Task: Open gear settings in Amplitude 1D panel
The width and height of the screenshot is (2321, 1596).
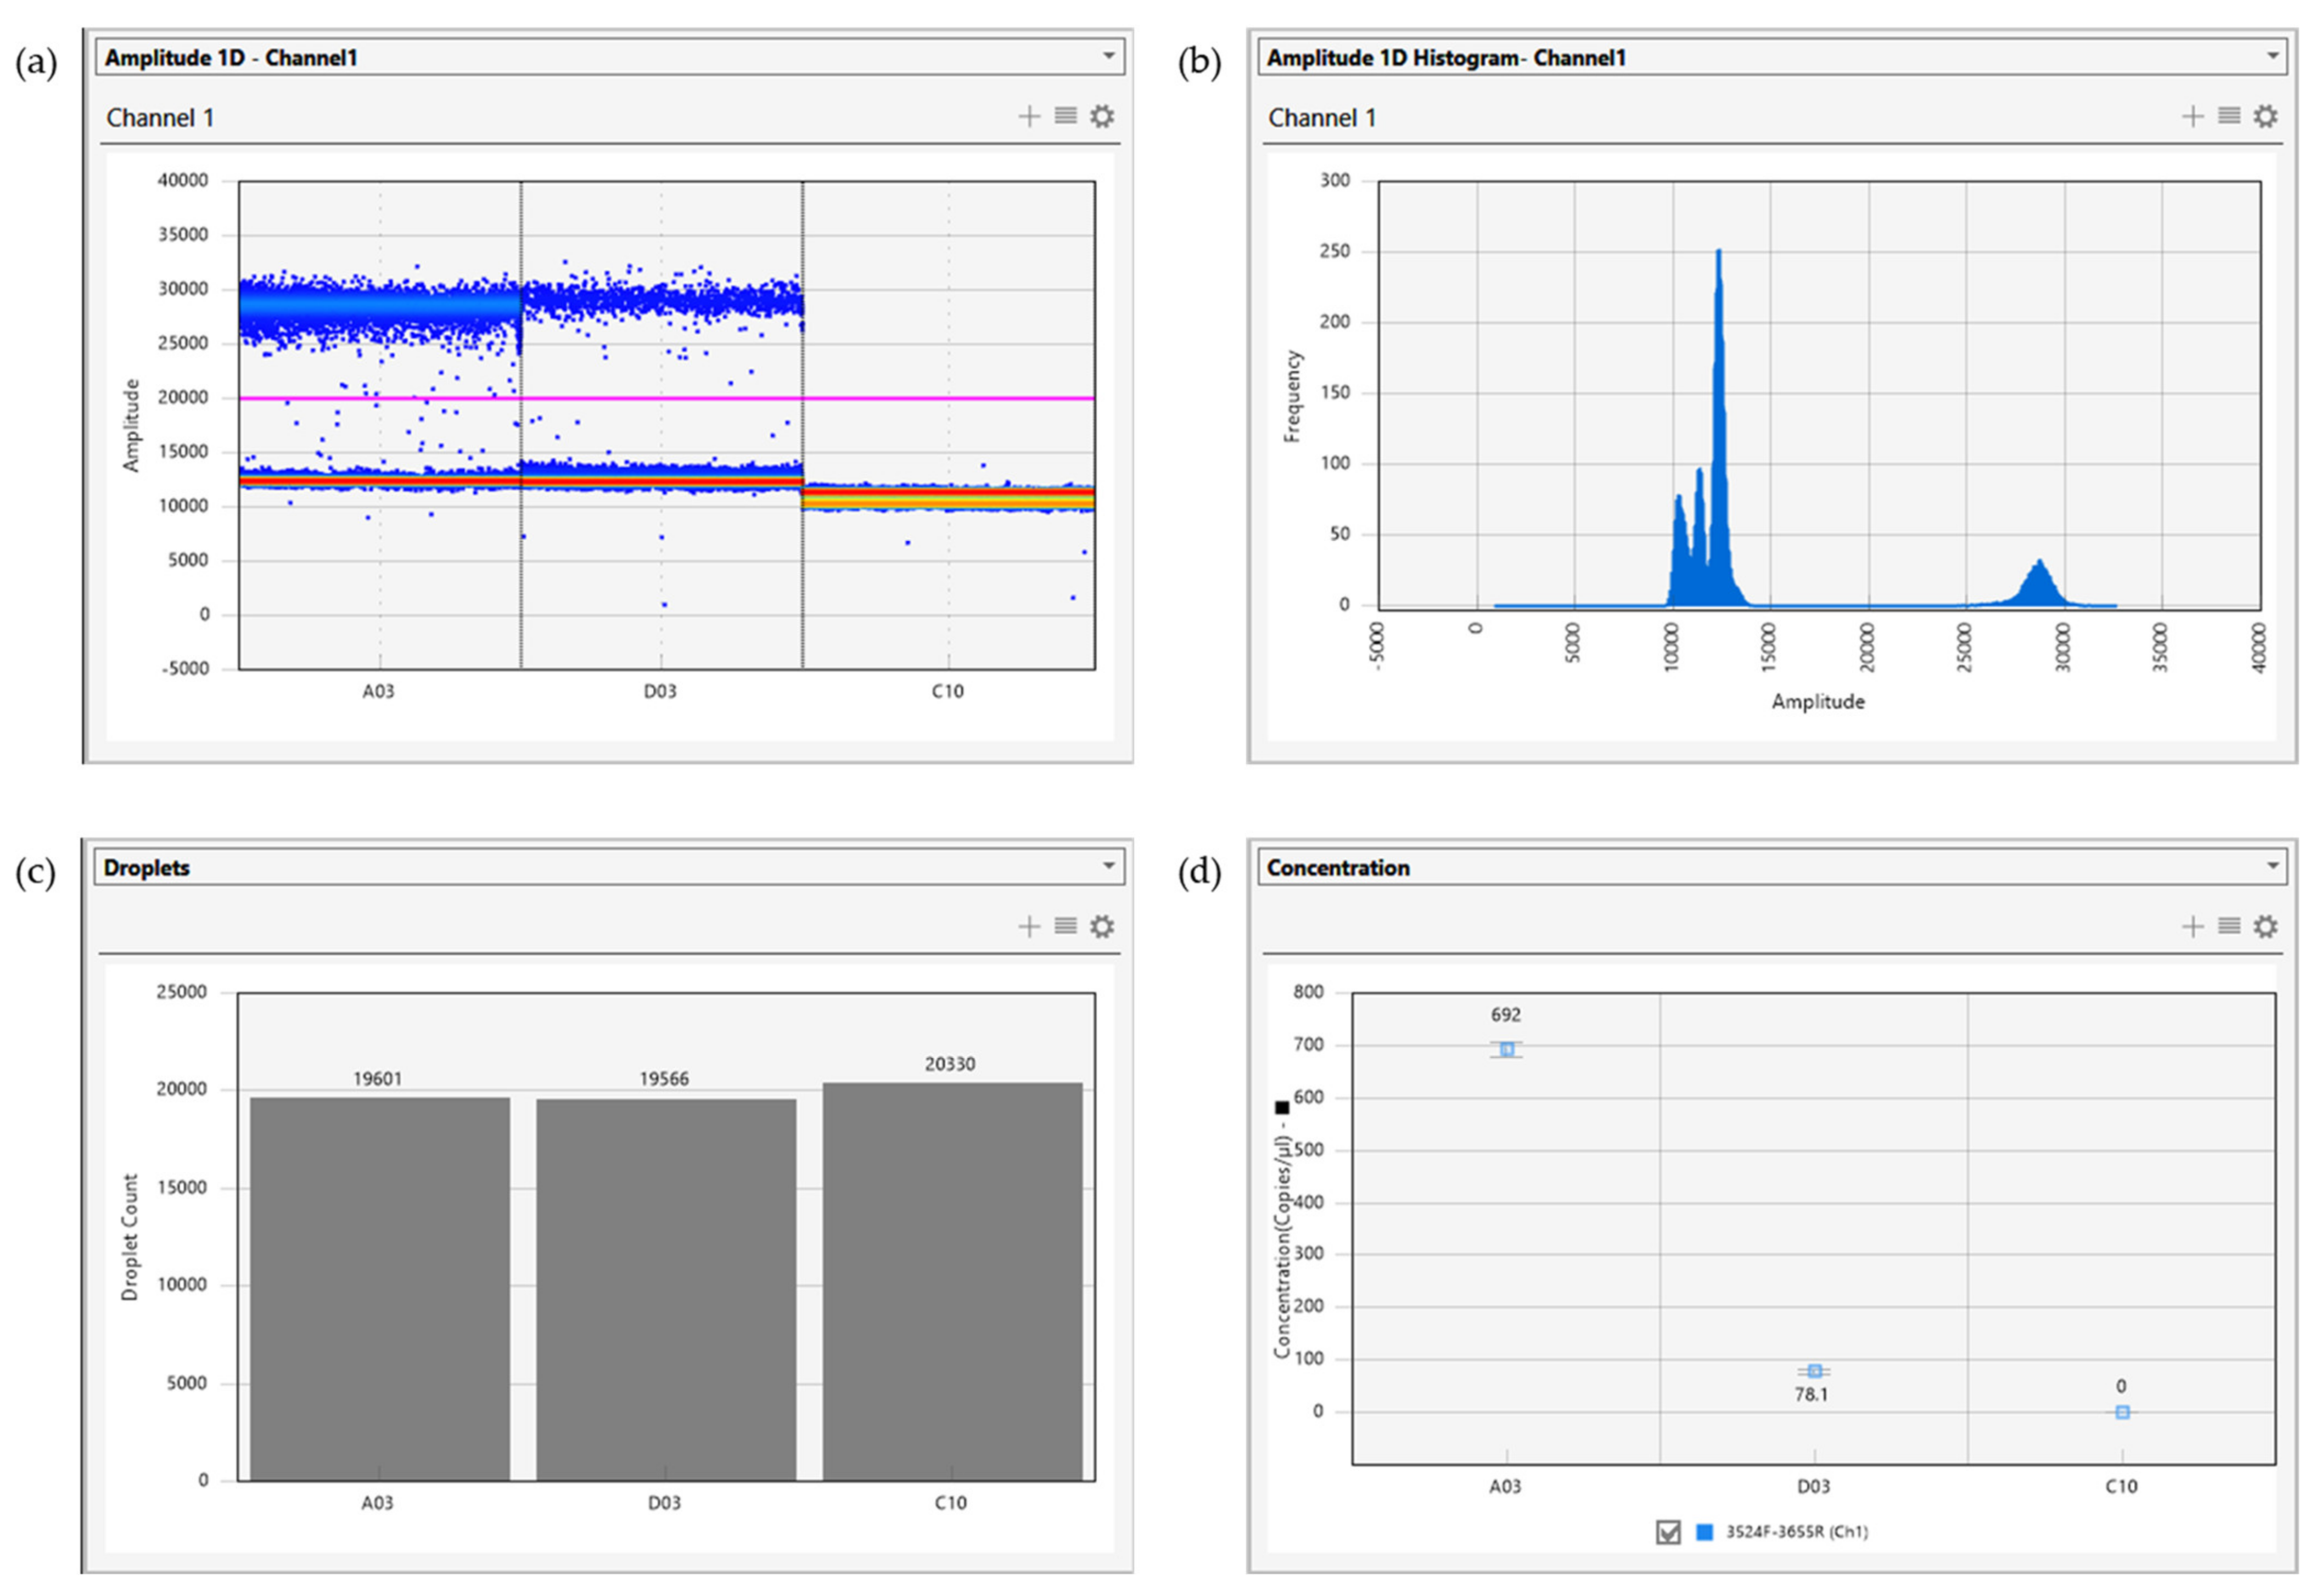Action: 1101,117
